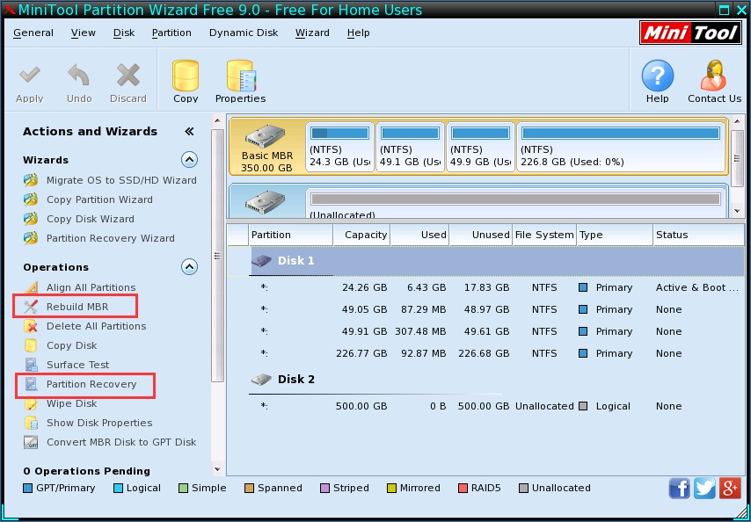
Task: Select the 500.00 GB unallocated row
Action: (x=485, y=406)
